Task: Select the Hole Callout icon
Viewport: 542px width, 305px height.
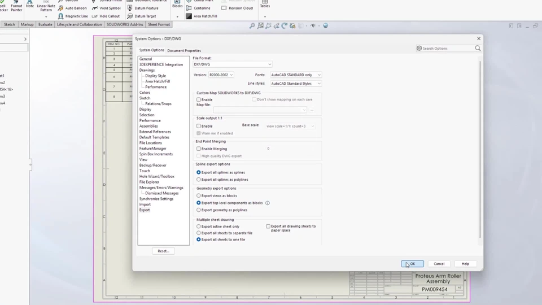Action: 95,16
